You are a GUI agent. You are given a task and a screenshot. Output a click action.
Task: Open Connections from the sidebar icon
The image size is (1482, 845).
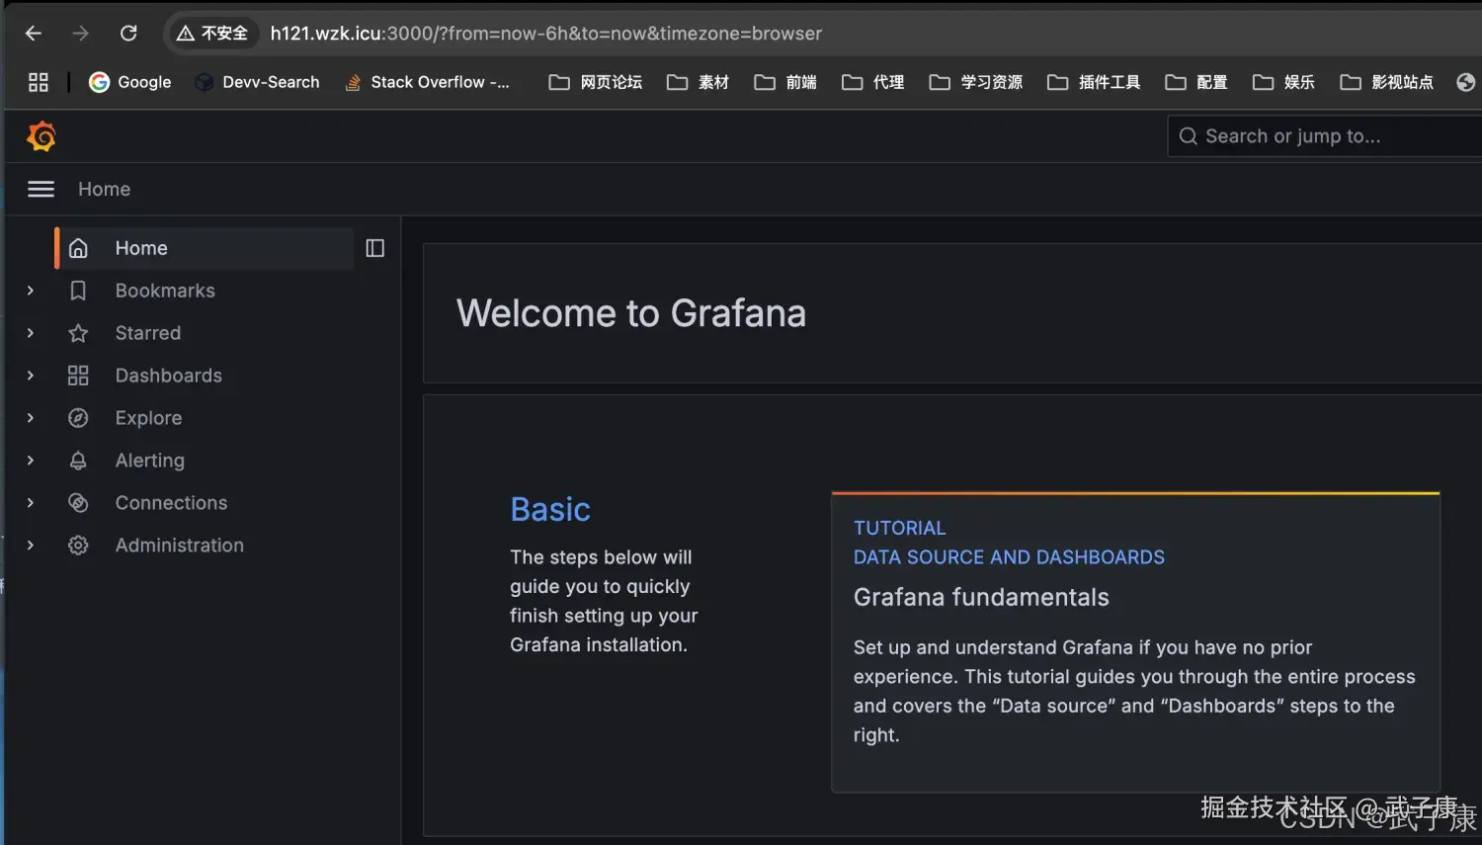point(78,502)
